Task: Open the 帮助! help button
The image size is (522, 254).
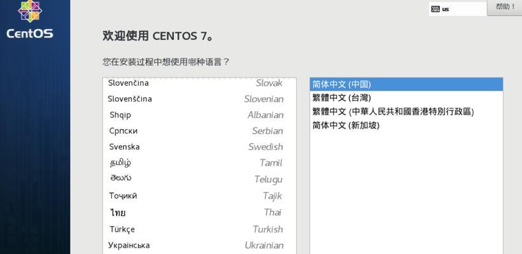Action: [505, 8]
